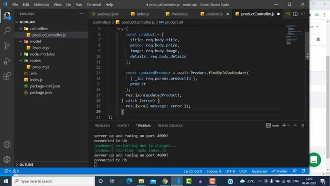This screenshot has width=330, height=186.
Task: Click the Prettier status bar item
Action: (279, 171)
